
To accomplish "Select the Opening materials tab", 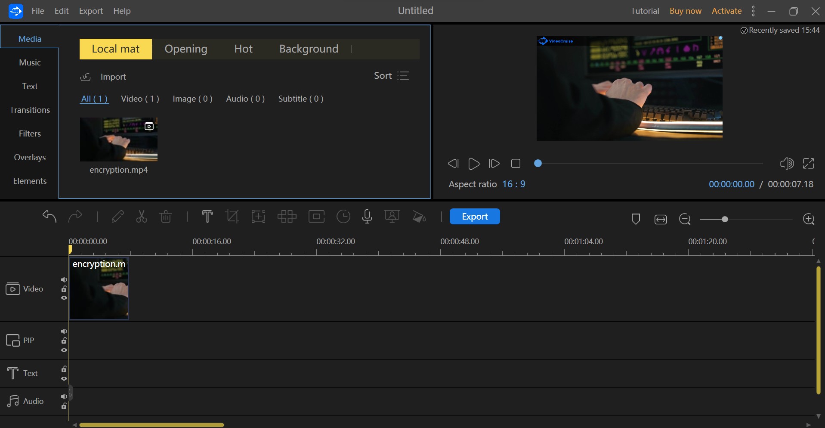I will pos(186,49).
